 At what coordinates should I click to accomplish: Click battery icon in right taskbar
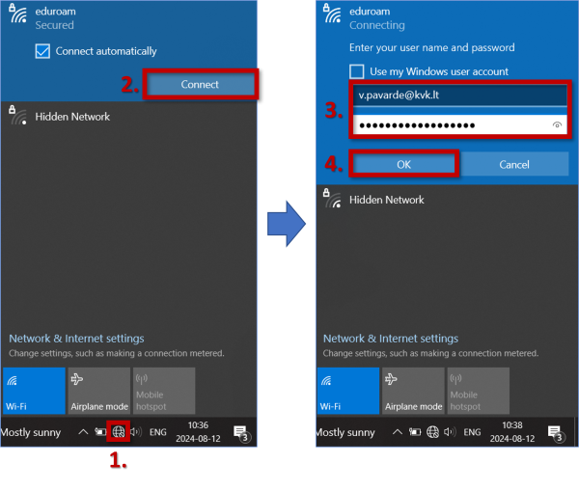415,431
